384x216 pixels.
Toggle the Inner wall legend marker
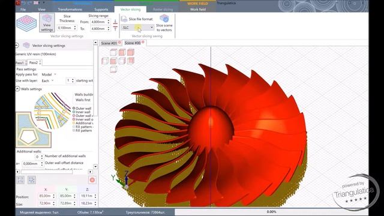click(x=74, y=112)
